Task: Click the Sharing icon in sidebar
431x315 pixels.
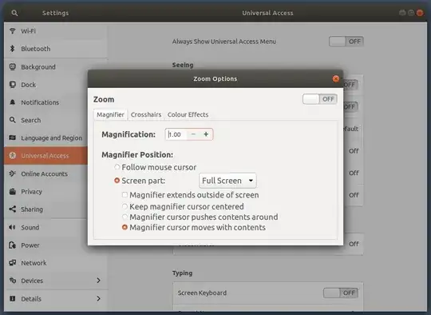Action: [12, 209]
